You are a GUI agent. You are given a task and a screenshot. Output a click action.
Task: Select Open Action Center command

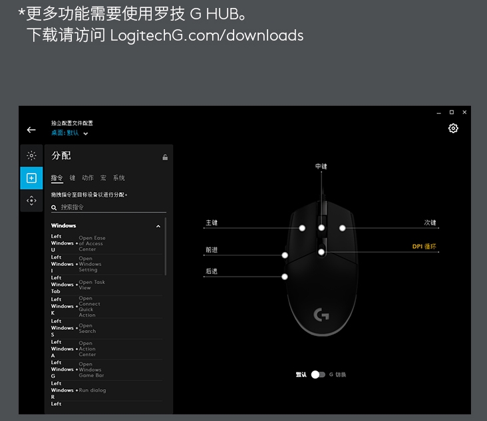(106, 349)
